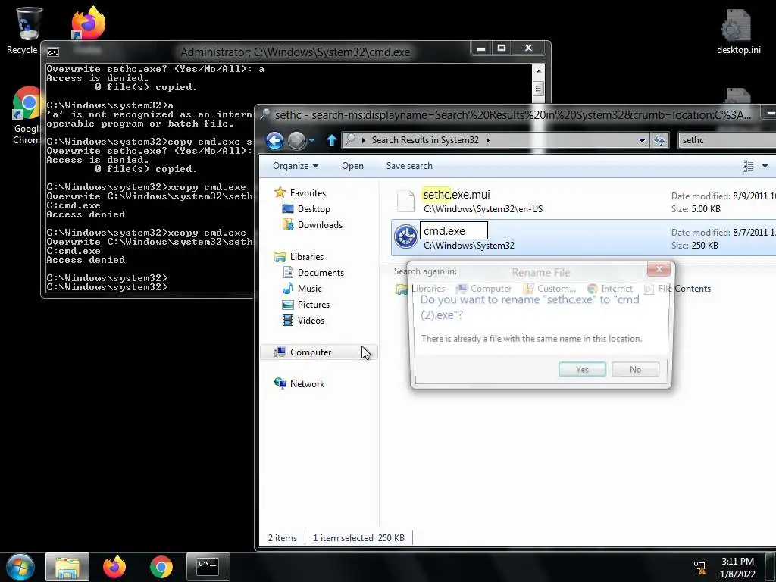The height and width of the screenshot is (582, 776).
Task: Select Pictures library
Action: [x=313, y=305]
